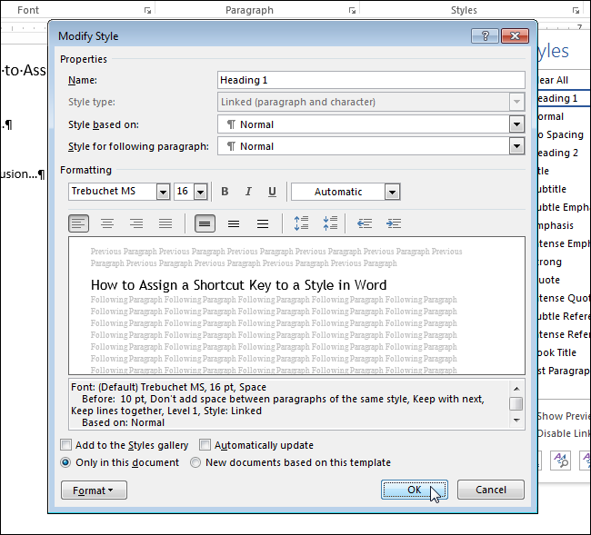Screen dimensions: 591x535
Task: Align paragraph text left
Action: tap(78, 223)
